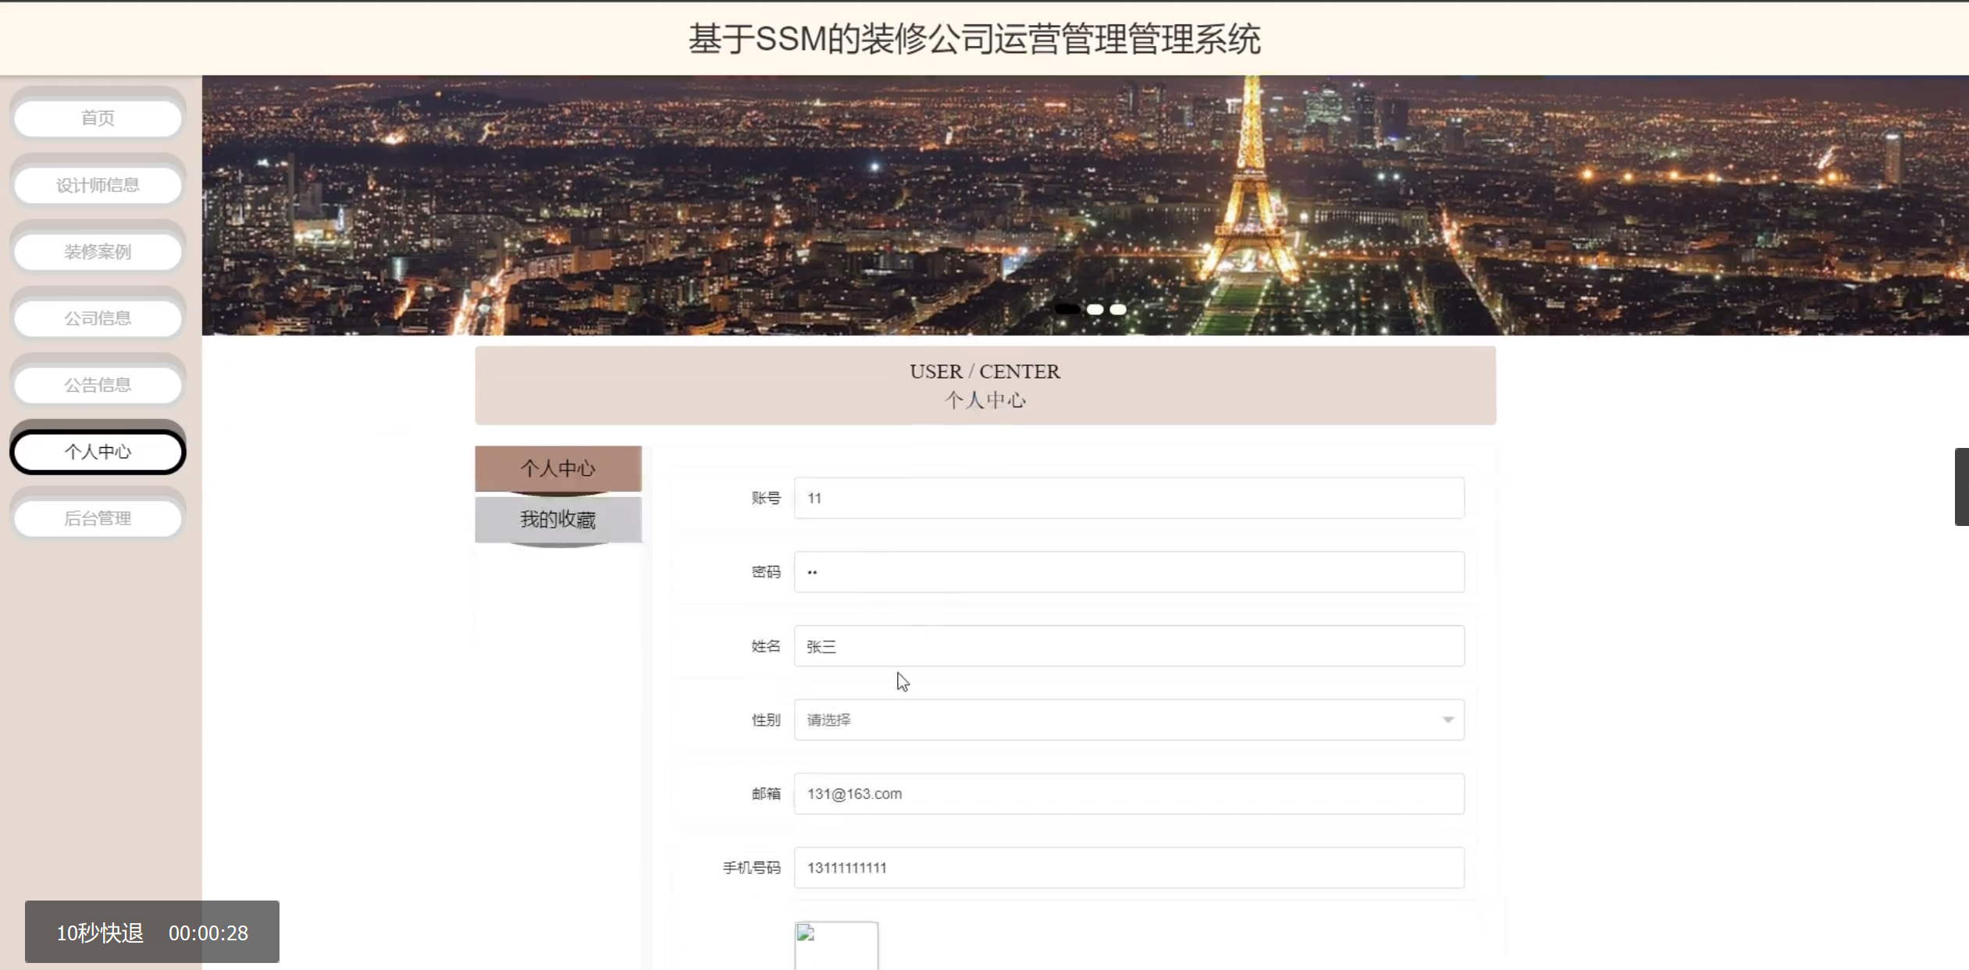Go to 设计师信息 in sidebar
This screenshot has height=970, width=1969.
tap(98, 185)
